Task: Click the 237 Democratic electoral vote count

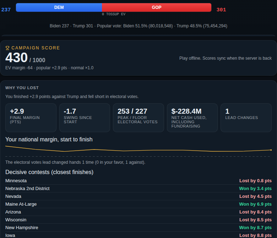Action: [6, 10]
